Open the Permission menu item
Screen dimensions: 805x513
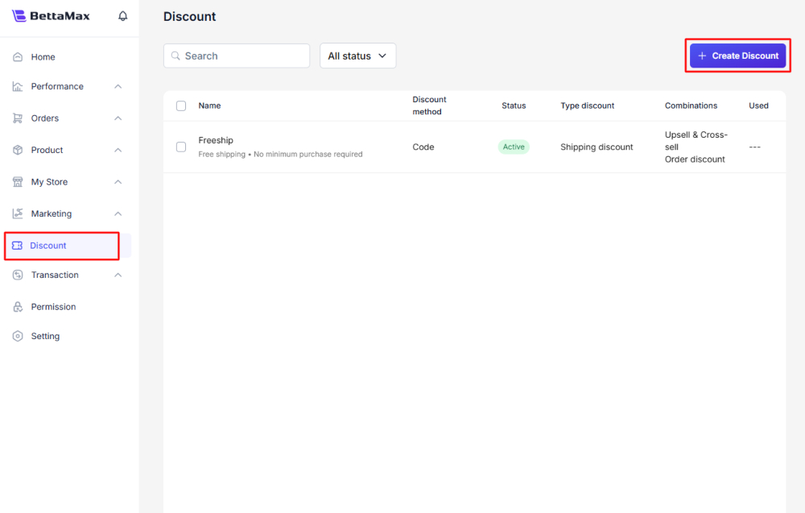click(x=53, y=307)
